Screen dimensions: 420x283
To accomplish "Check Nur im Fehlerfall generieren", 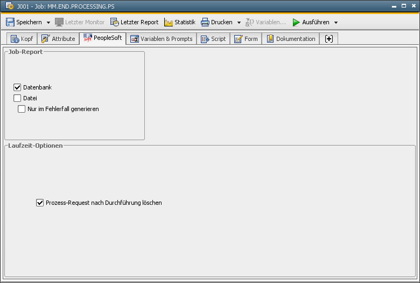I will point(22,109).
